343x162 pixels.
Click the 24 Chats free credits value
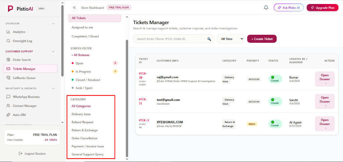click(51, 140)
